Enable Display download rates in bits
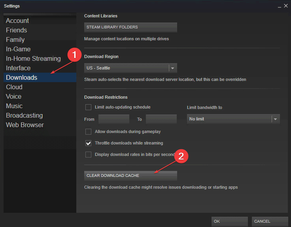291x227 pixels. pos(88,154)
